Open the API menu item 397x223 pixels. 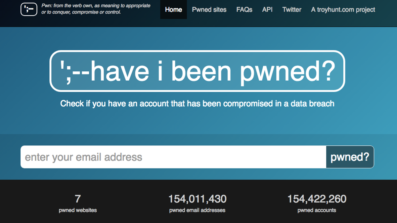coord(267,10)
